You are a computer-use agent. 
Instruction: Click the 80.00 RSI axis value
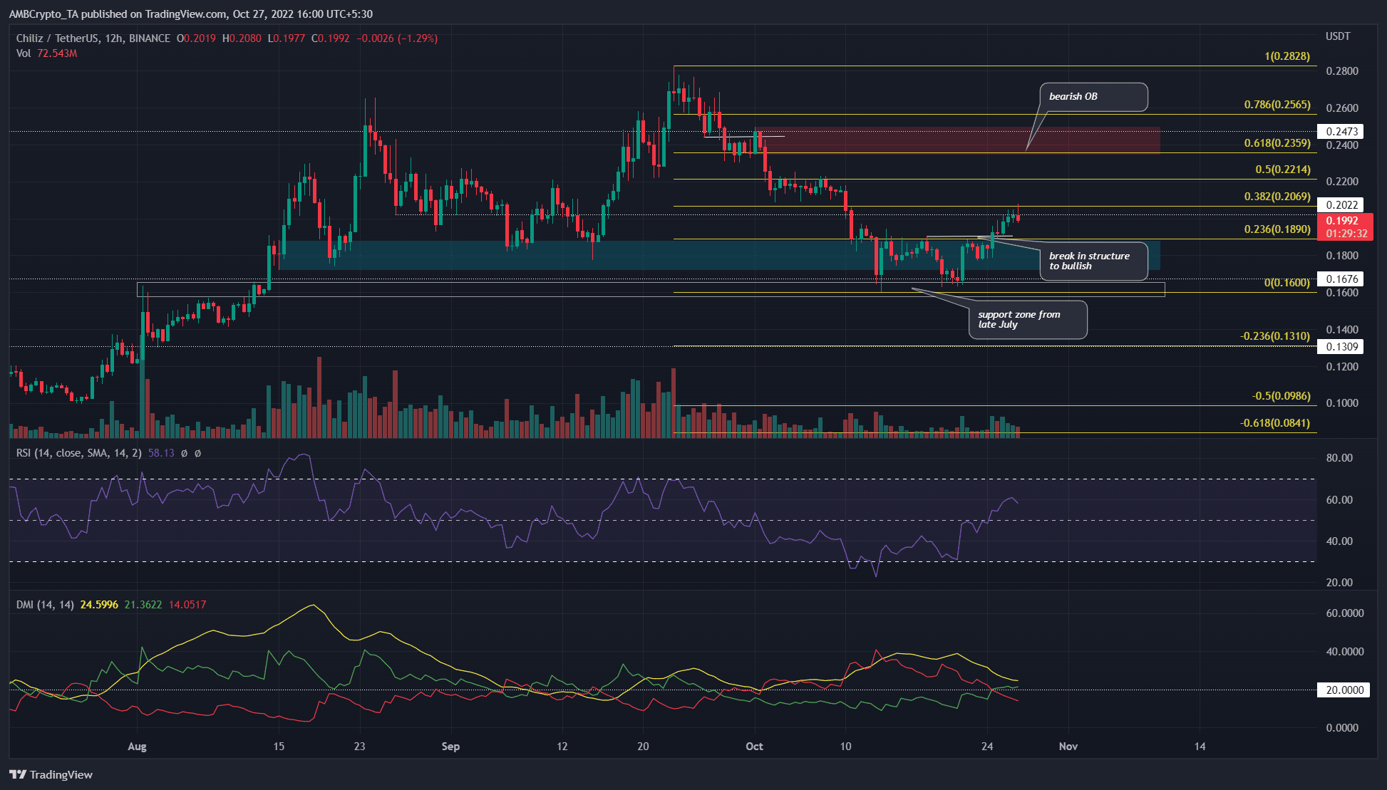coord(1339,458)
